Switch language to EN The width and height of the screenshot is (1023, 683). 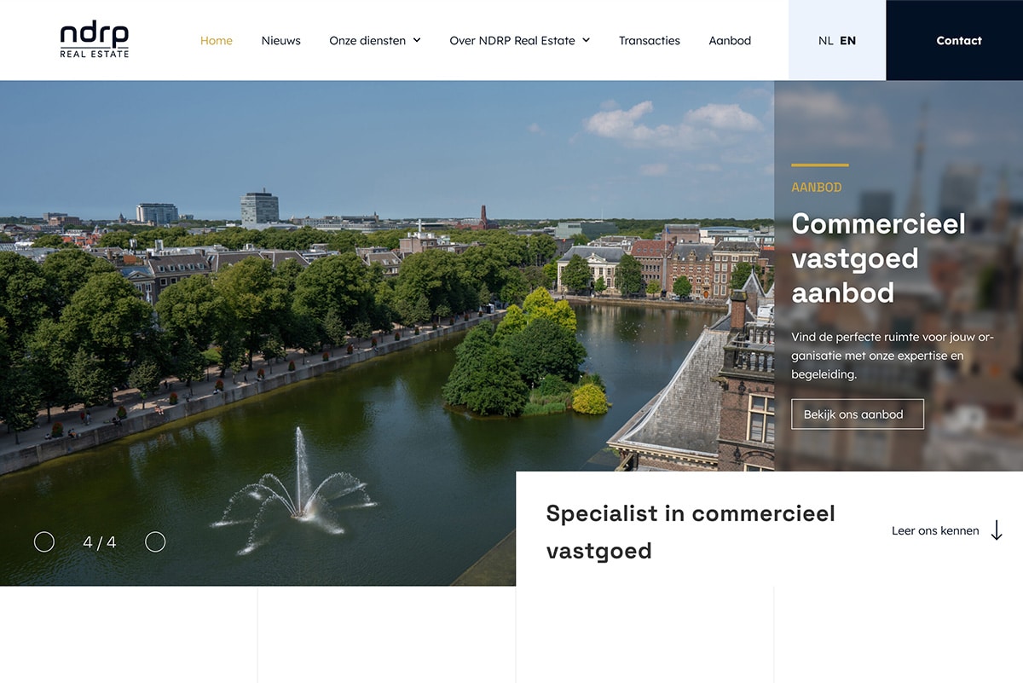tap(847, 40)
